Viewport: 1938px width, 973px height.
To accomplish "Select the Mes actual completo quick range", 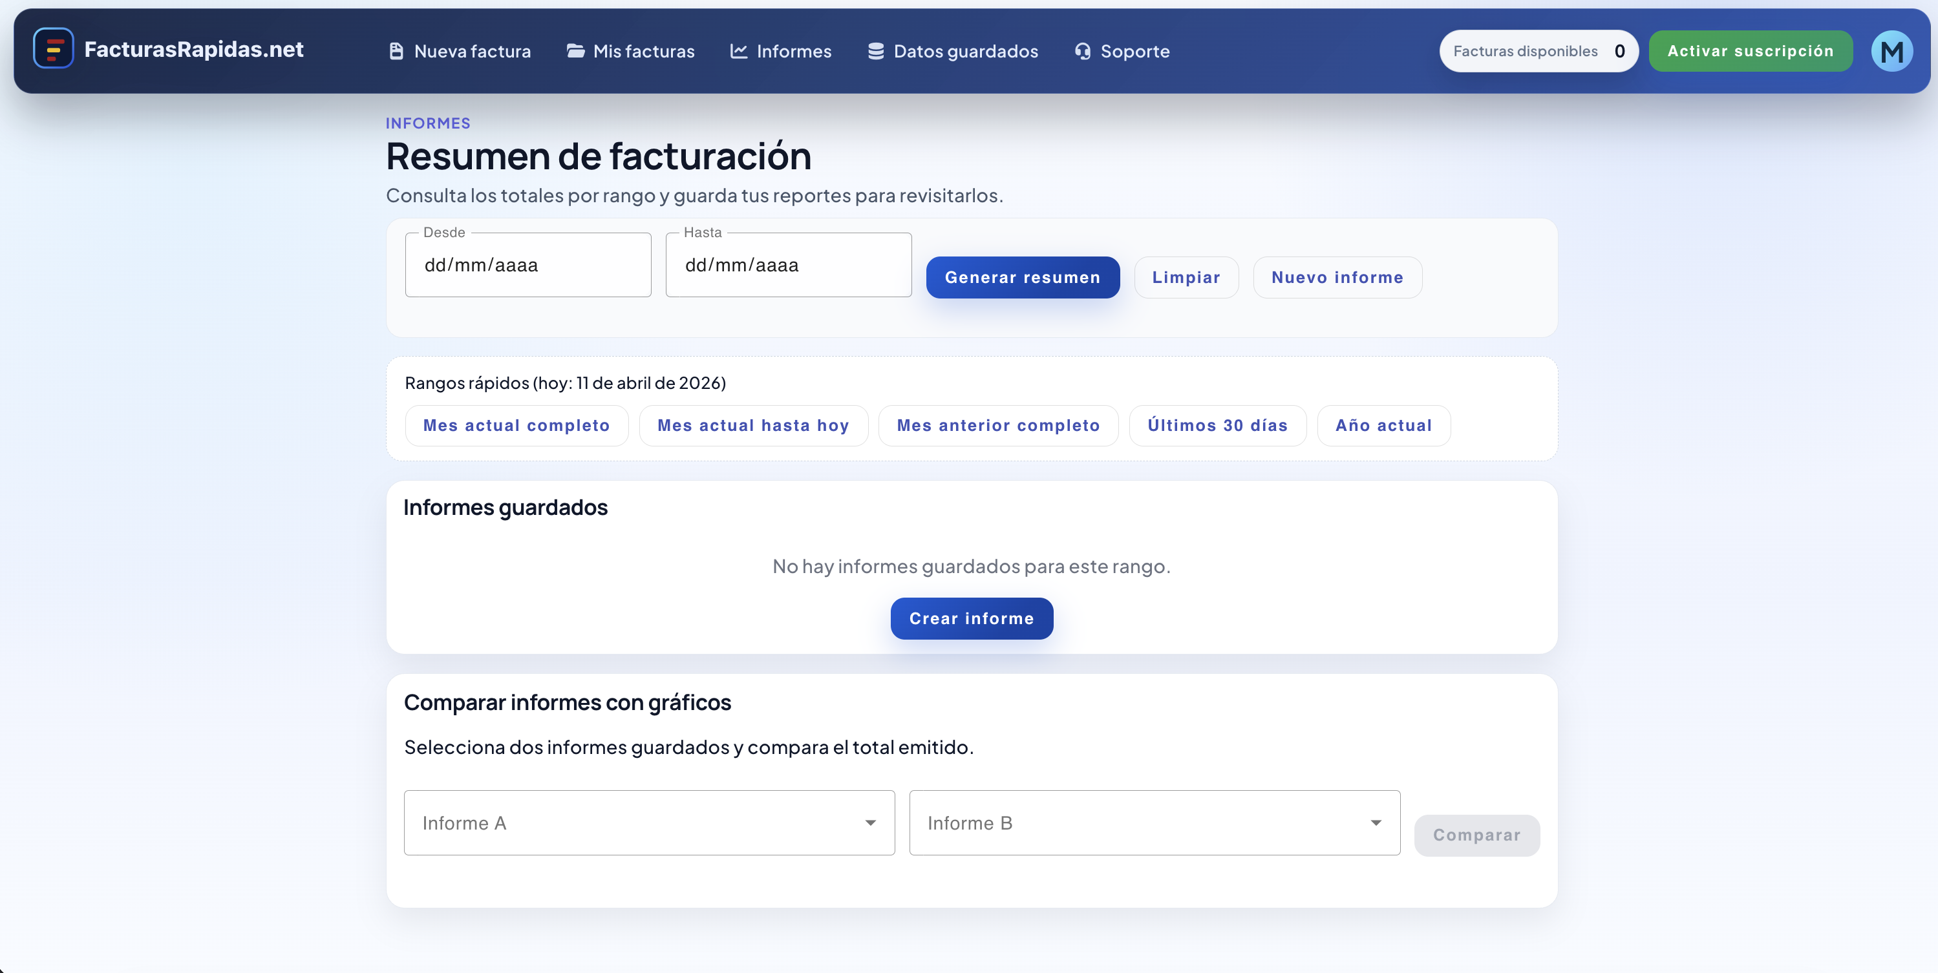I will click(x=516, y=425).
